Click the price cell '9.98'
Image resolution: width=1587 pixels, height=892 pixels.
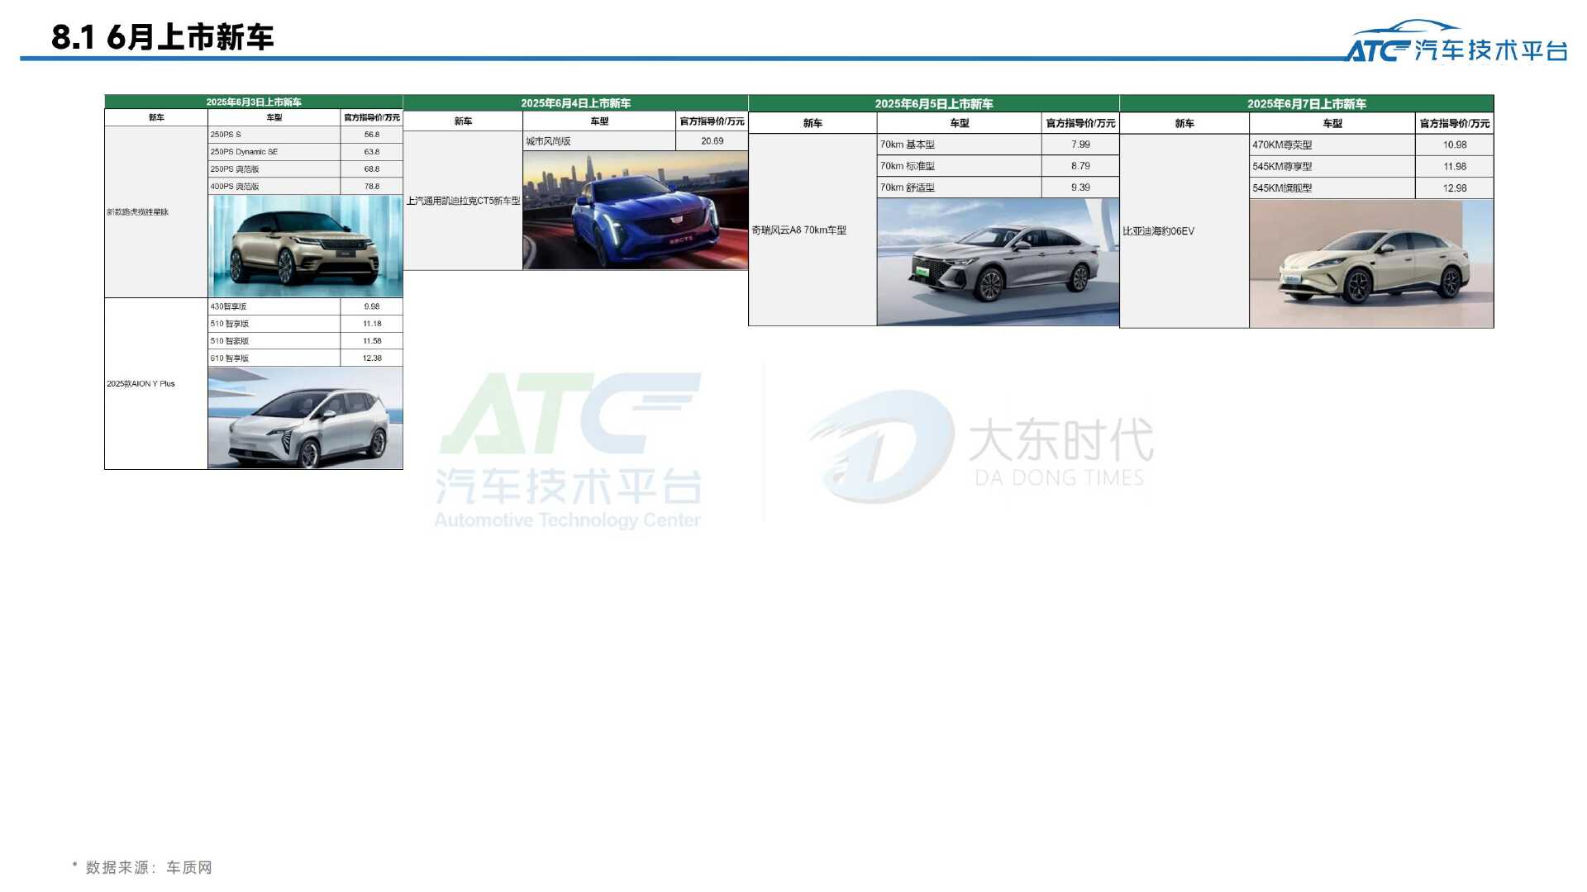[372, 306]
